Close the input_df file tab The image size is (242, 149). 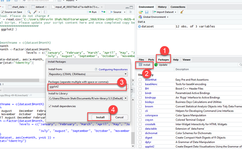[x=102, y=7]
